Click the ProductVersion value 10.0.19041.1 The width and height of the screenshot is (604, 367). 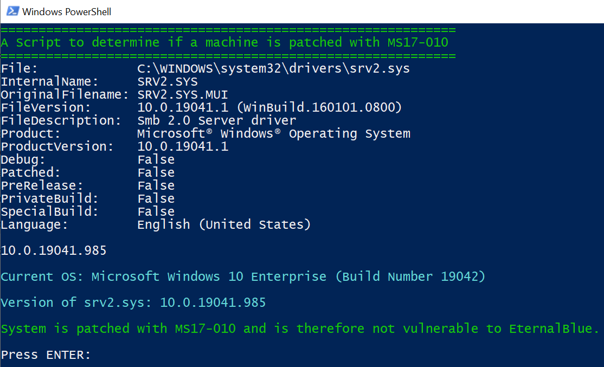click(183, 147)
